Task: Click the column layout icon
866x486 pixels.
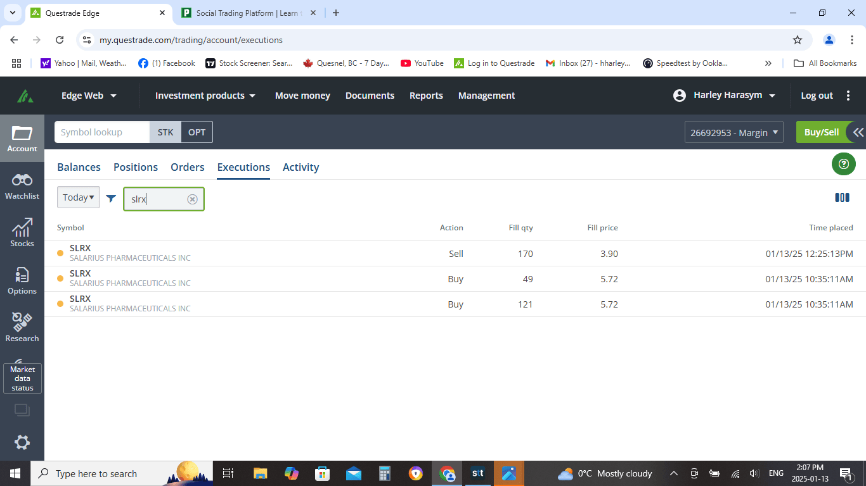Action: click(x=842, y=198)
